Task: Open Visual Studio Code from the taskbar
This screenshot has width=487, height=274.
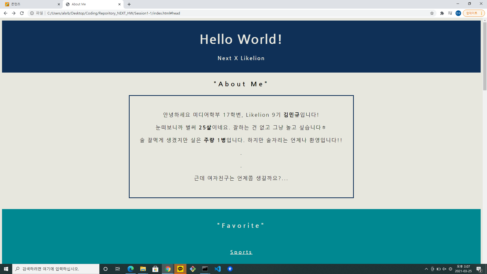Action: coord(217,269)
